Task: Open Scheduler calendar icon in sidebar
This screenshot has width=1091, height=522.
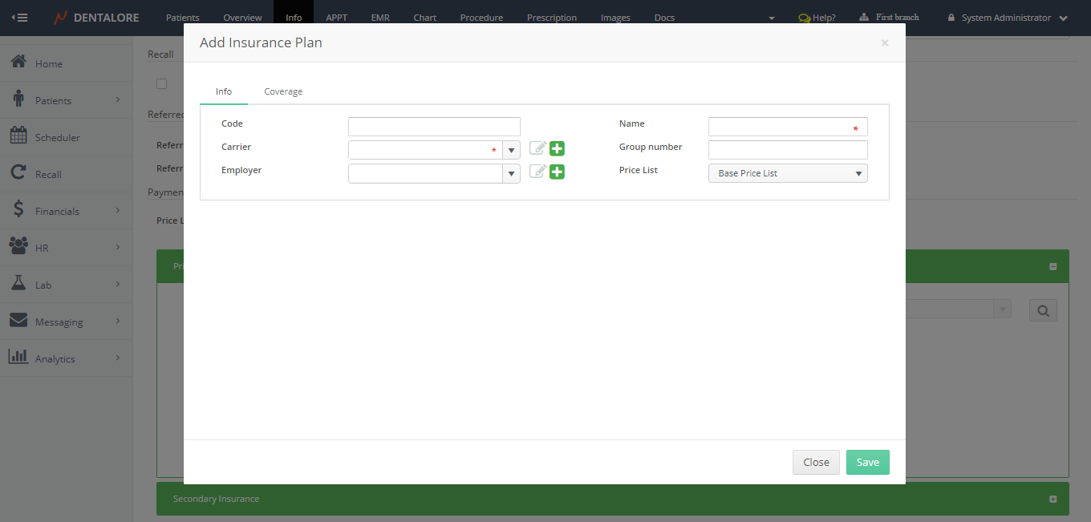Action: coord(18,136)
